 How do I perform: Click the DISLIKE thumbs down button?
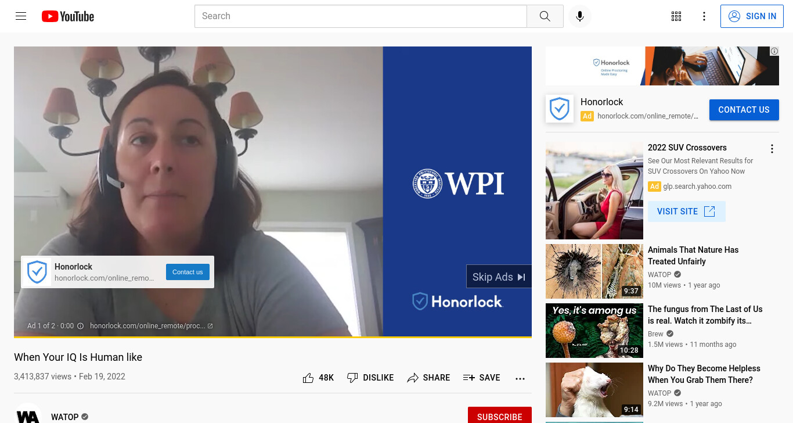(x=370, y=378)
